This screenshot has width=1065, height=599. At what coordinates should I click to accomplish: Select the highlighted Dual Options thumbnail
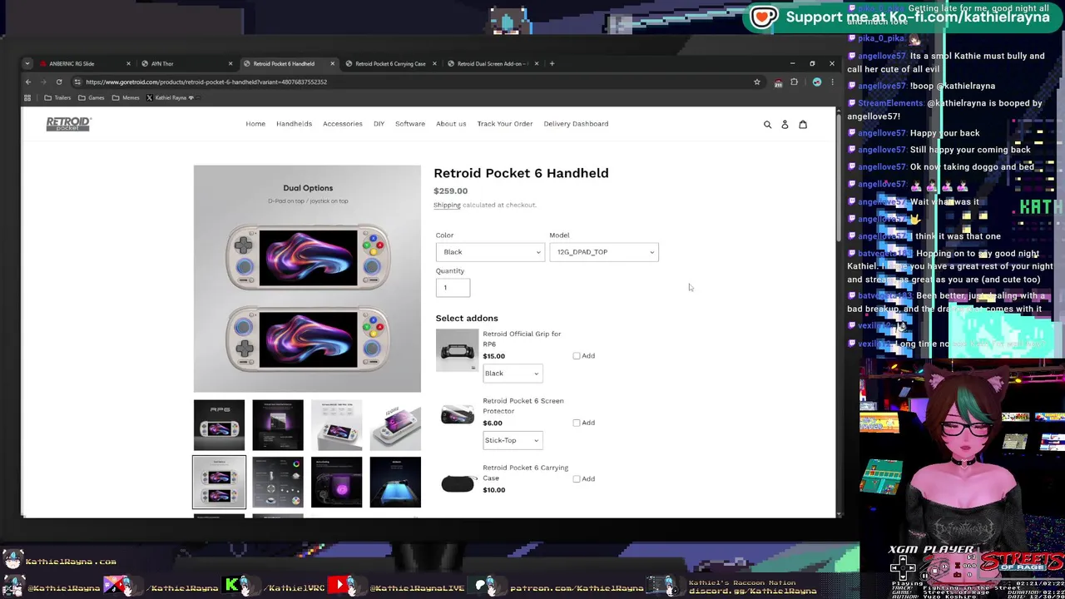click(x=220, y=482)
